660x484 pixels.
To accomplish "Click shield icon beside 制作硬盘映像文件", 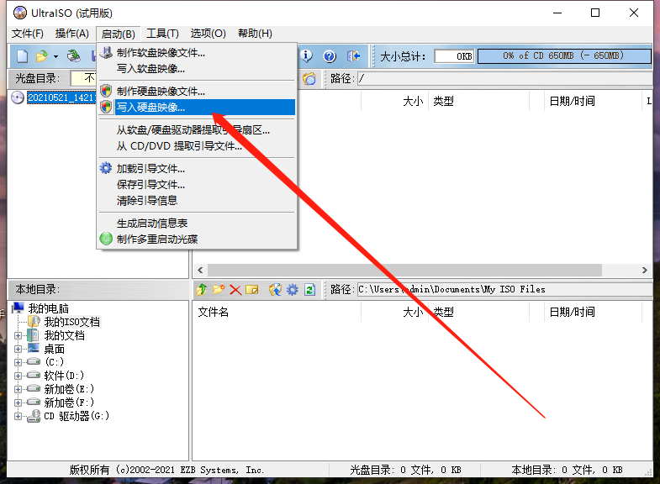I will coord(106,91).
